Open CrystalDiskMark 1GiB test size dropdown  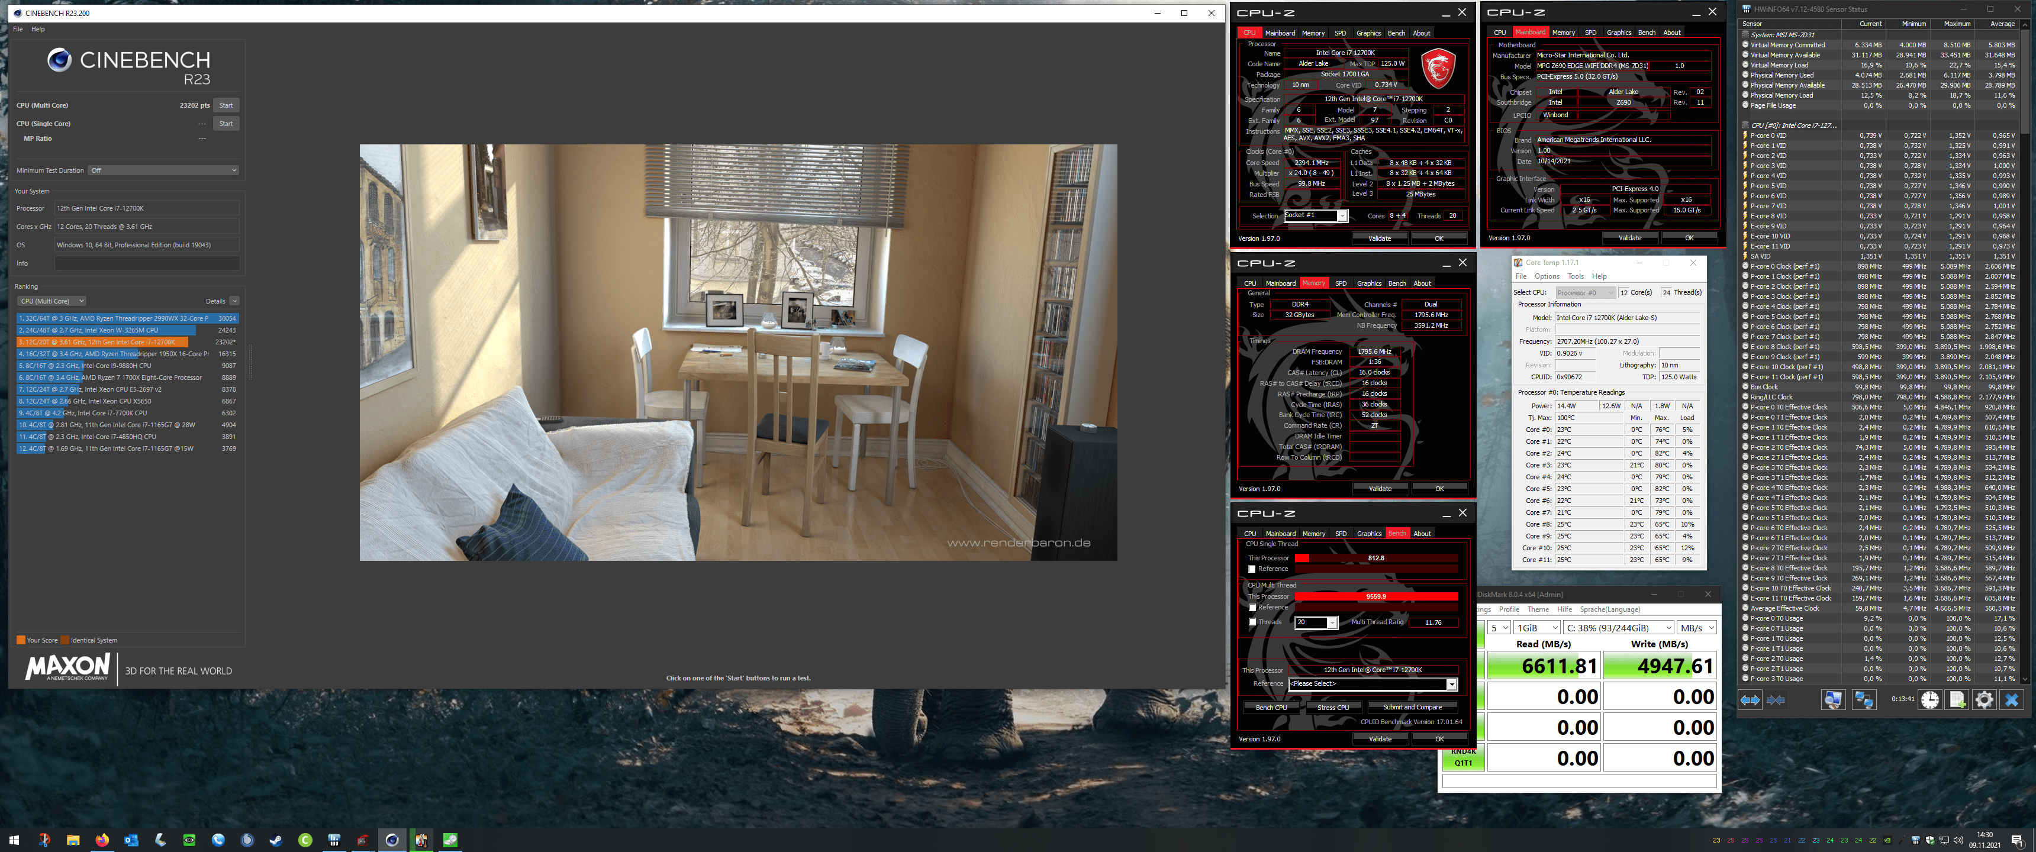point(1536,628)
